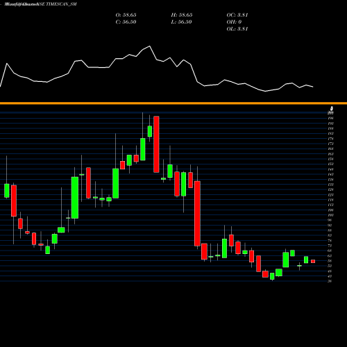Click the 'OH: 0' value
347x347 pixels.
tap(234, 22)
